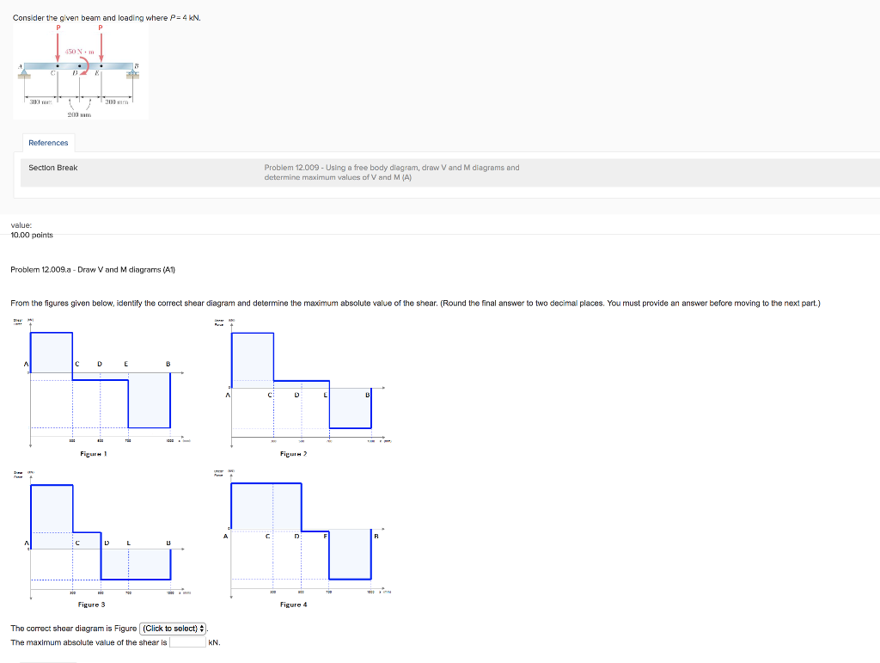Click the 'Figure 1' caption label

click(93, 453)
